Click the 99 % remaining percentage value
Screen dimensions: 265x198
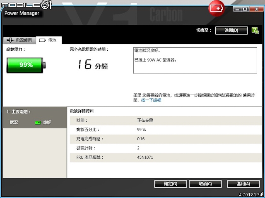click(142, 130)
